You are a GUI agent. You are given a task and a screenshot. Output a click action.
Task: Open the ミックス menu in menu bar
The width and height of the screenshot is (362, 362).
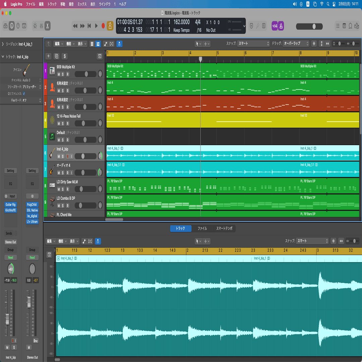pos(82,4)
